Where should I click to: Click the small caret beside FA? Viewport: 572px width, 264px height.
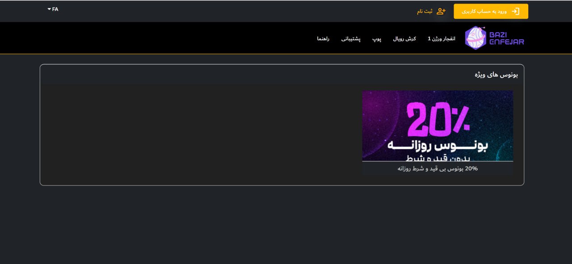(x=49, y=9)
